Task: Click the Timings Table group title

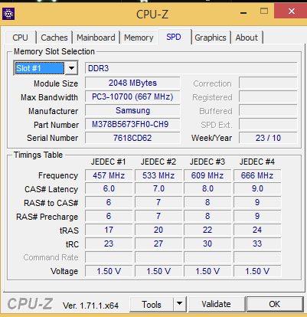Action: pos(38,155)
